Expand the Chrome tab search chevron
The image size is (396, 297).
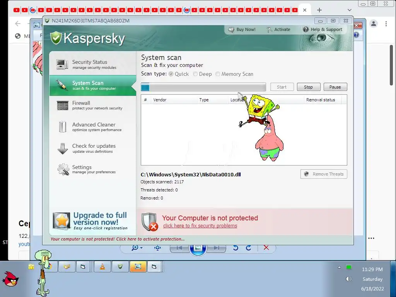click(x=350, y=10)
